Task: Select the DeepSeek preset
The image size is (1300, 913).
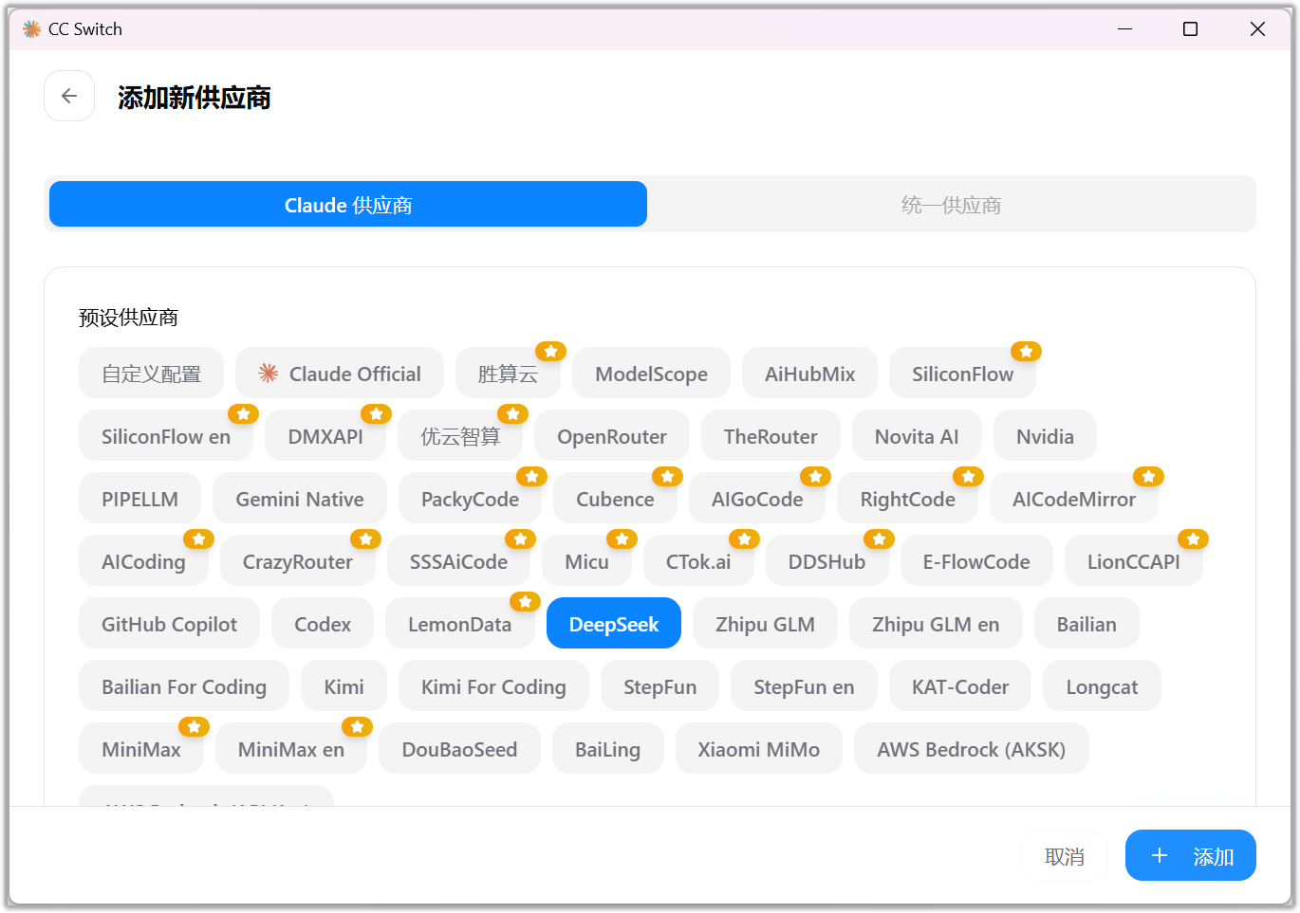Action: tap(613, 624)
